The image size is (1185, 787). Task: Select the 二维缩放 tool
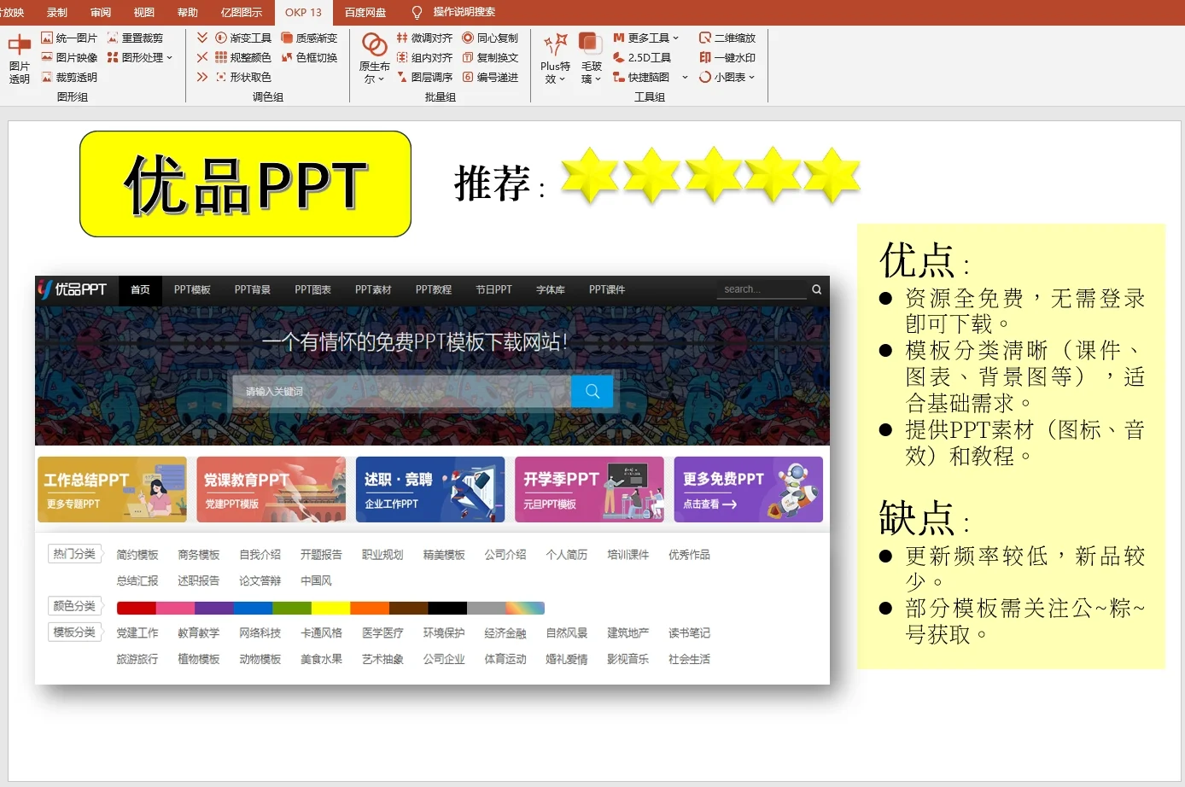730,38
